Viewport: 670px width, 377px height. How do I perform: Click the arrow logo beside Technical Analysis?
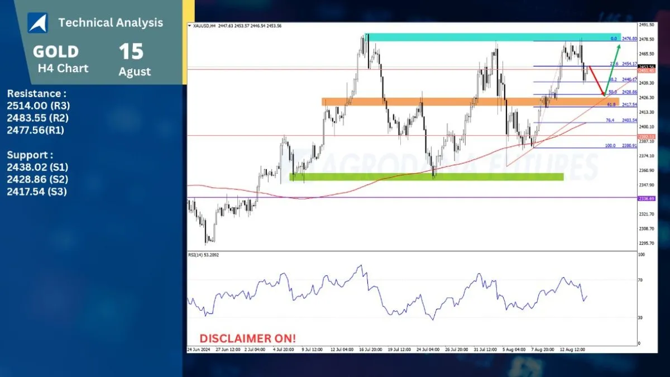[x=38, y=23]
